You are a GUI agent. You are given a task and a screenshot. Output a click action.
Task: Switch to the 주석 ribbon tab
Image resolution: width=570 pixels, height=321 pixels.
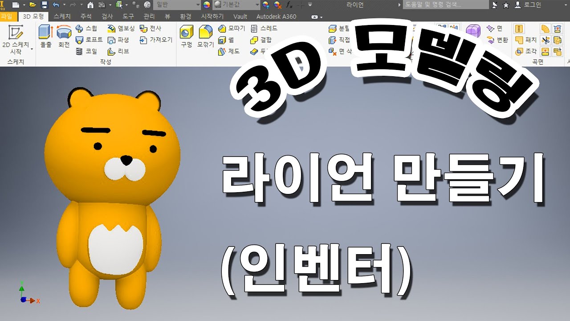click(85, 16)
